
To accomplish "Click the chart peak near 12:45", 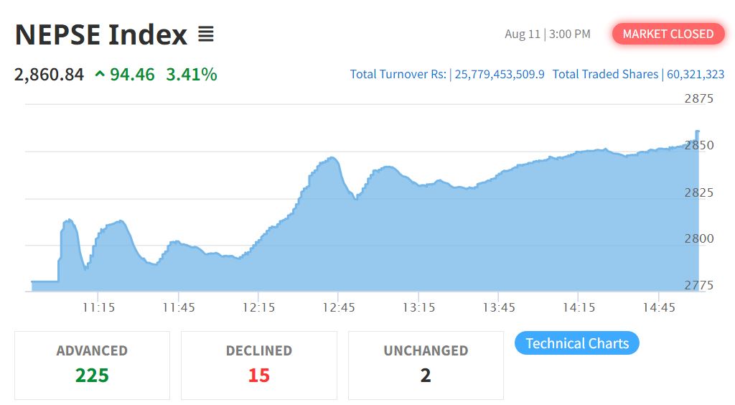I will click(332, 158).
